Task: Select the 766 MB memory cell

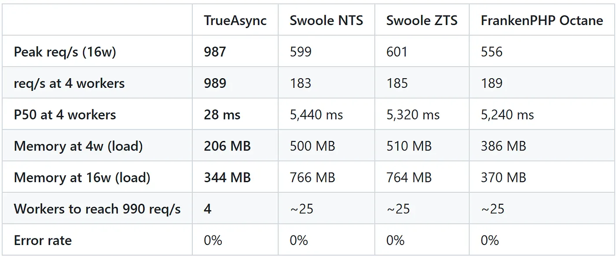Action: [312, 177]
